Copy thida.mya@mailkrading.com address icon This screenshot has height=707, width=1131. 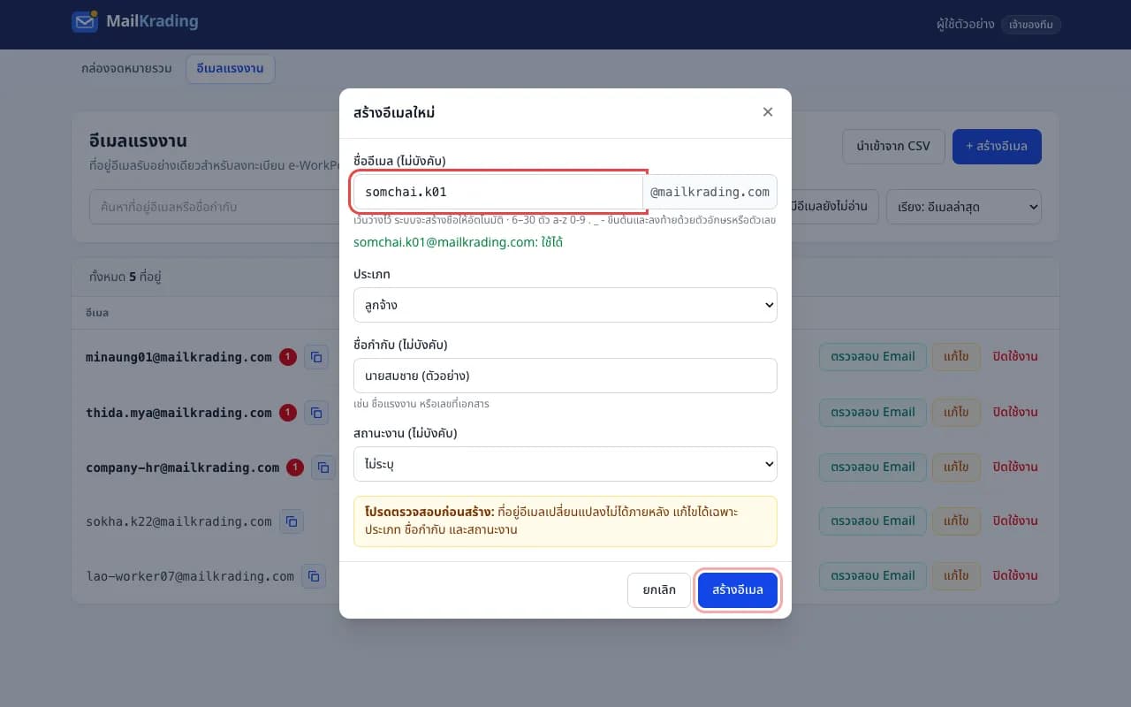pos(316,413)
